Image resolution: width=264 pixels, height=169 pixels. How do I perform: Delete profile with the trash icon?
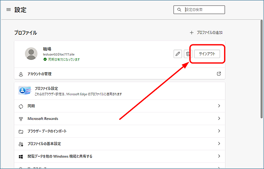point(188,54)
